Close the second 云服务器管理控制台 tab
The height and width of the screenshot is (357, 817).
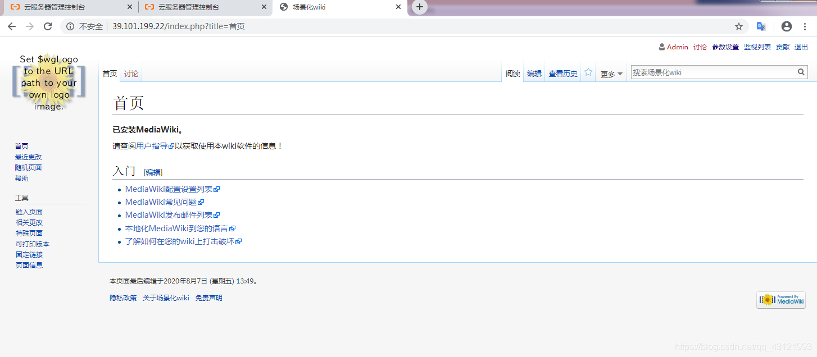point(264,7)
